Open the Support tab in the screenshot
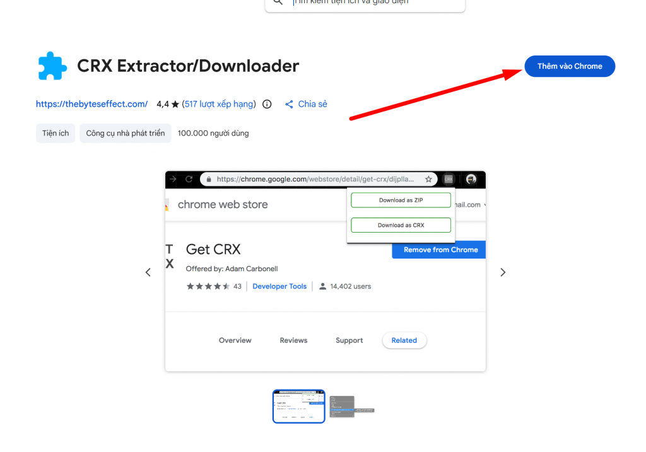This screenshot has width=646, height=452. click(349, 340)
